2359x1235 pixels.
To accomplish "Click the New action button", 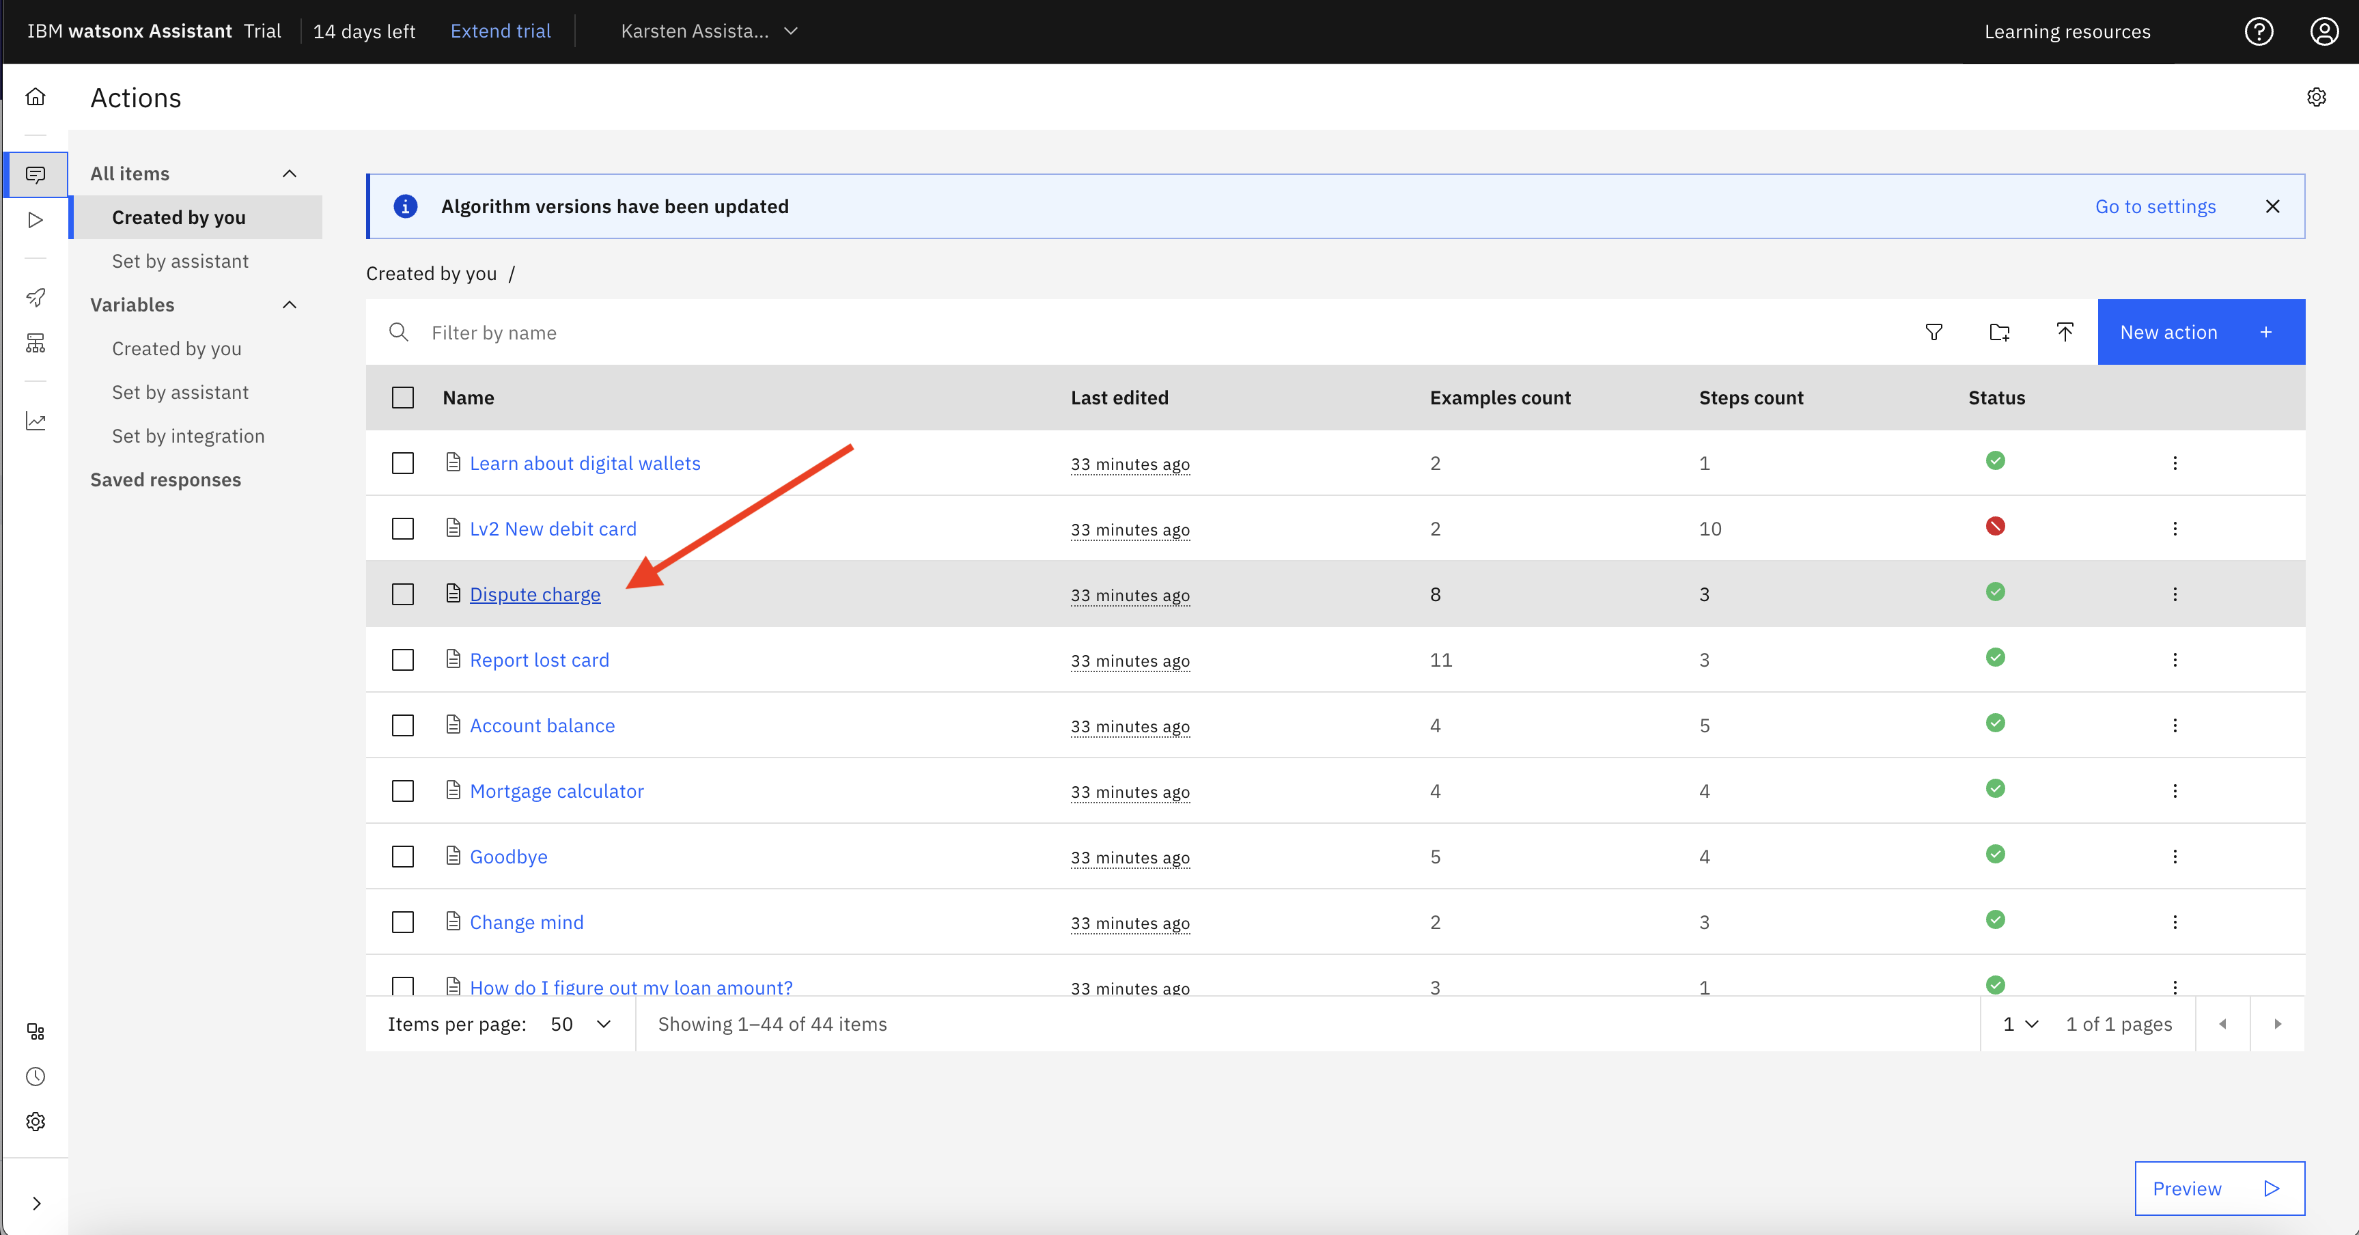I will pyautogui.click(x=2201, y=333).
